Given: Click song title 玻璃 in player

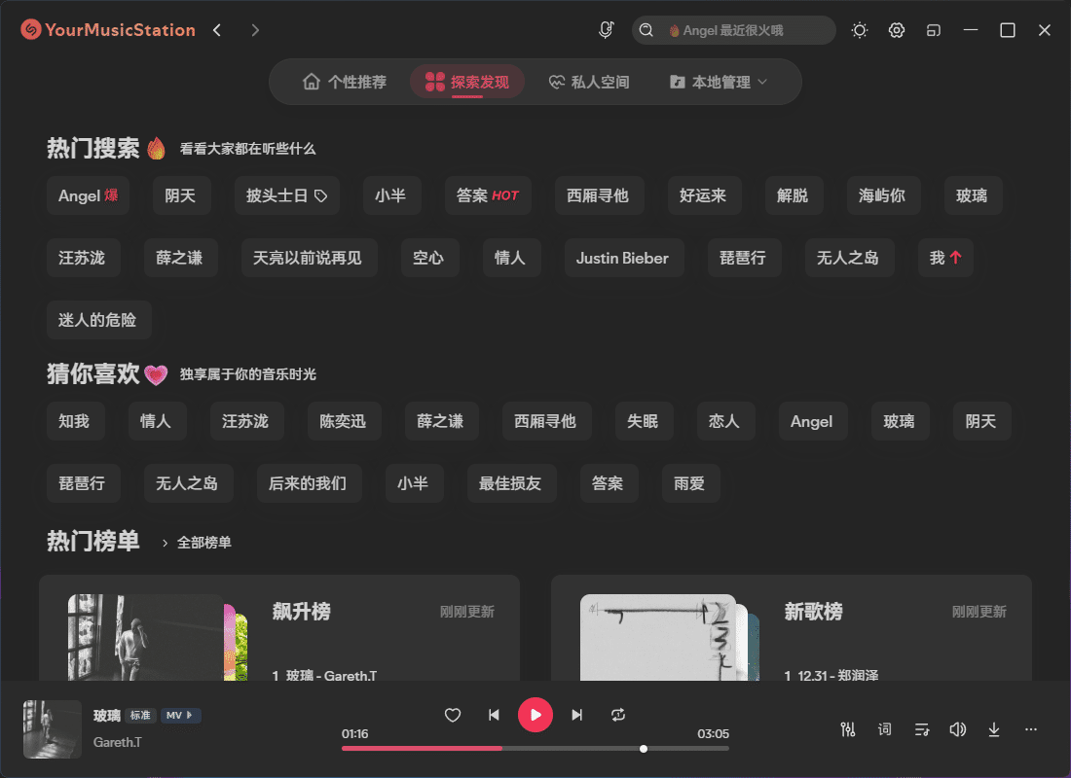Looking at the screenshot, I should (106, 715).
